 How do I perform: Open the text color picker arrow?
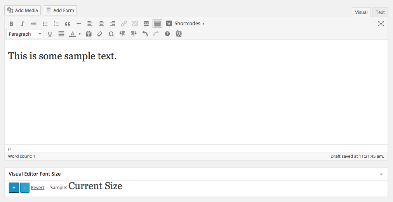pyautogui.click(x=80, y=34)
